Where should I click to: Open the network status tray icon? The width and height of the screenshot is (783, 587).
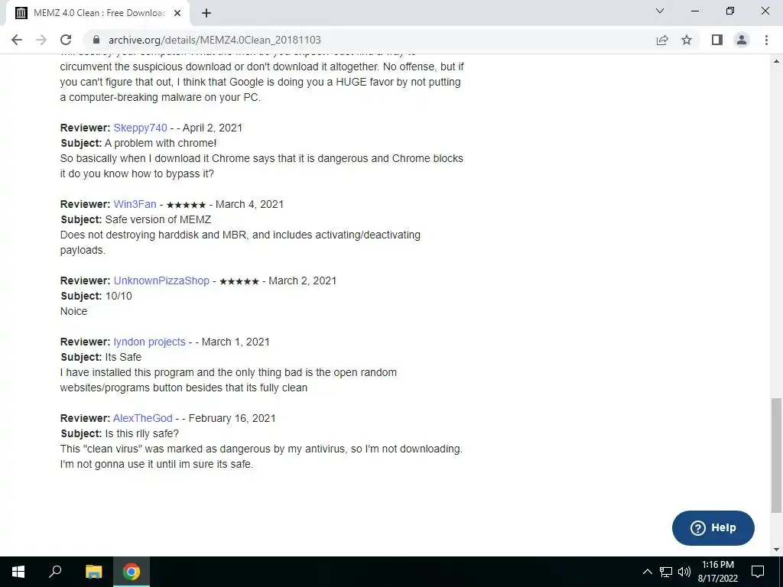point(666,572)
